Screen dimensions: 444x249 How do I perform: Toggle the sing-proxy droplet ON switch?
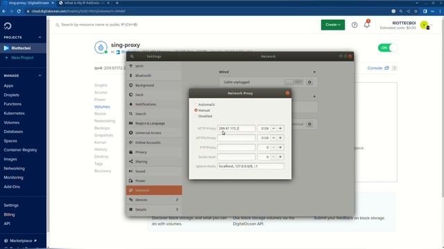(387, 48)
